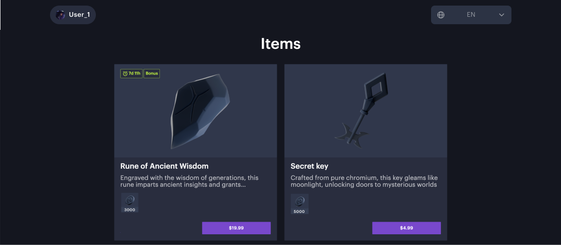The width and height of the screenshot is (561, 245).
Task: Expand the language selector chevron arrow
Action: pos(502,15)
